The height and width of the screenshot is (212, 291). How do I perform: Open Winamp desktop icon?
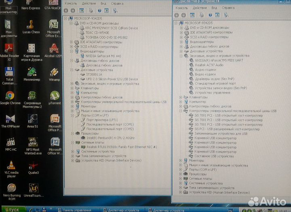[x=55, y=75]
